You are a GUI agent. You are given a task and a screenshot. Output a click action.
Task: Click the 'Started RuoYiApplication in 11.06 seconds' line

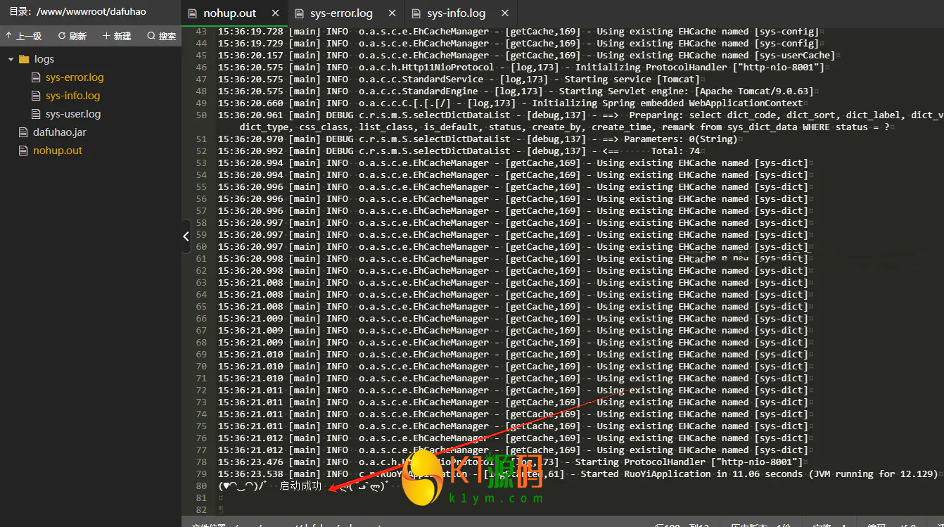[x=579, y=474]
